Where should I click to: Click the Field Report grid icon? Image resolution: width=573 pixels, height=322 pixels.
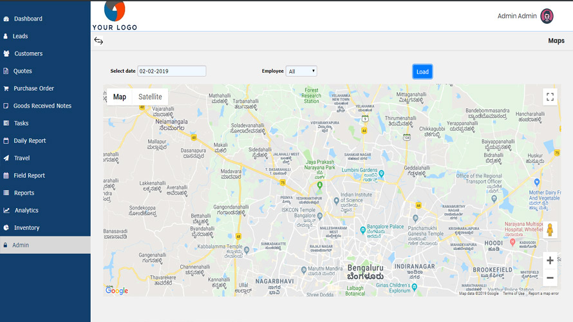tap(6, 175)
